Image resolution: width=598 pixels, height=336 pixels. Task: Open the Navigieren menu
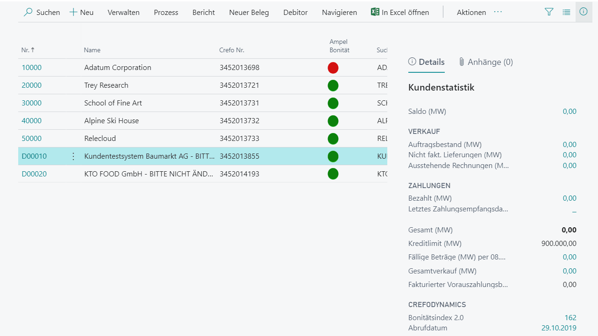(340, 13)
